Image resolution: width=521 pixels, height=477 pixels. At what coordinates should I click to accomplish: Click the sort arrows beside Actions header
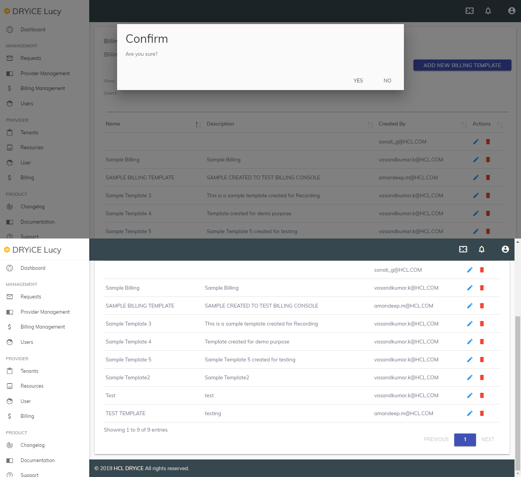pyautogui.click(x=500, y=124)
